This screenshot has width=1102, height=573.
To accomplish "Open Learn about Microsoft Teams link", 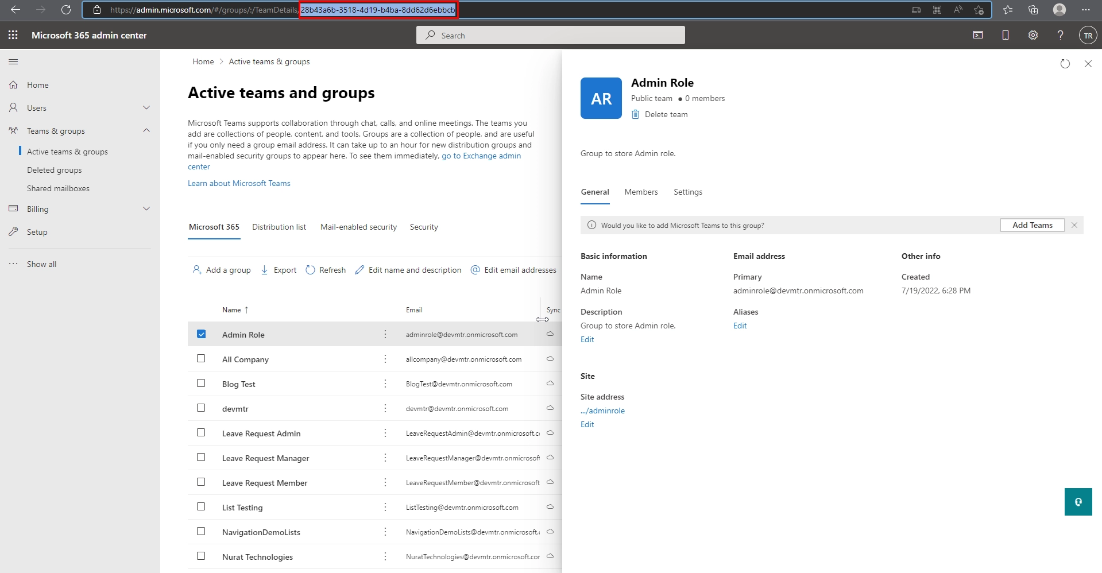I will pyautogui.click(x=239, y=183).
